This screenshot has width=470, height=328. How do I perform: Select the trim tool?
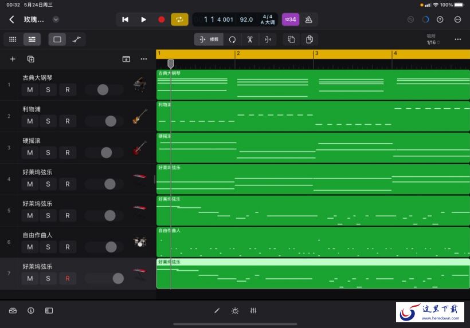tap(209, 39)
